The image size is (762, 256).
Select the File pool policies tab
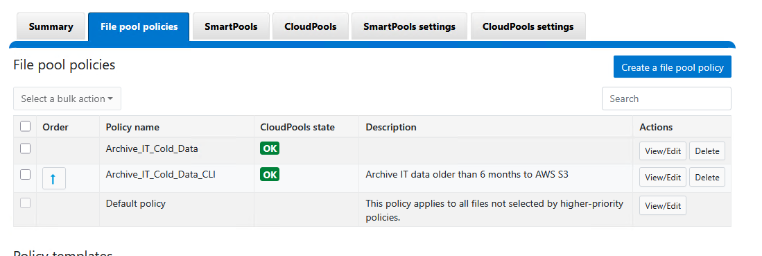coord(139,27)
